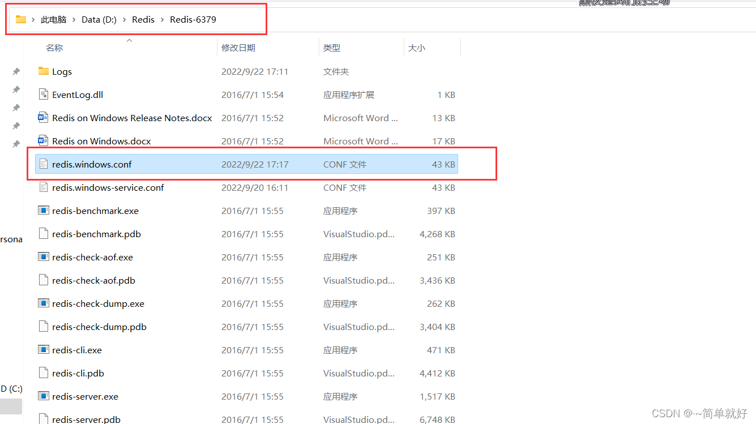Select redis-cli.exe file name
This screenshot has width=756, height=424.
coord(77,350)
